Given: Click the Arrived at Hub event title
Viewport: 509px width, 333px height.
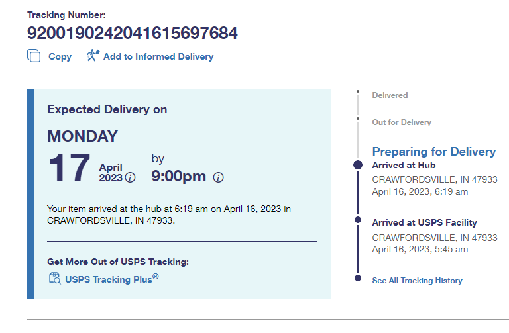Looking at the screenshot, I should coord(404,166).
